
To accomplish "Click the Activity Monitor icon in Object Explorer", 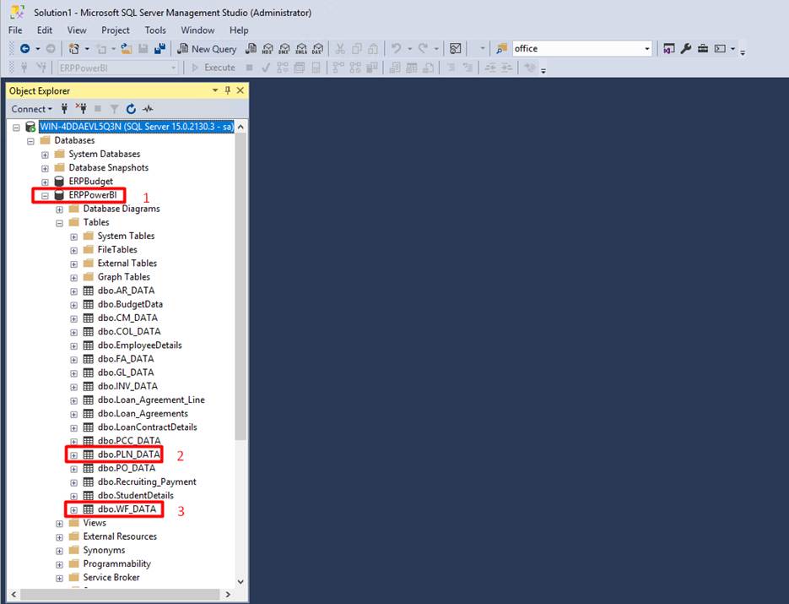I will pos(148,109).
